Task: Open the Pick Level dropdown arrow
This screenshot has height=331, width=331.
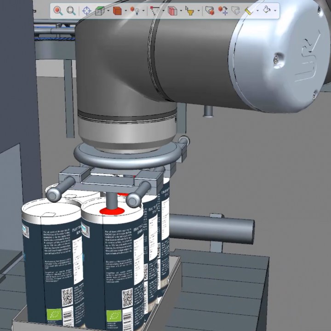Action: point(181,11)
